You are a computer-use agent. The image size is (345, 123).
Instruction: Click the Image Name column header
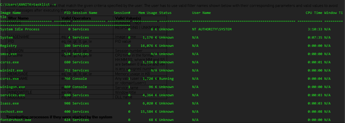[x=10, y=13]
